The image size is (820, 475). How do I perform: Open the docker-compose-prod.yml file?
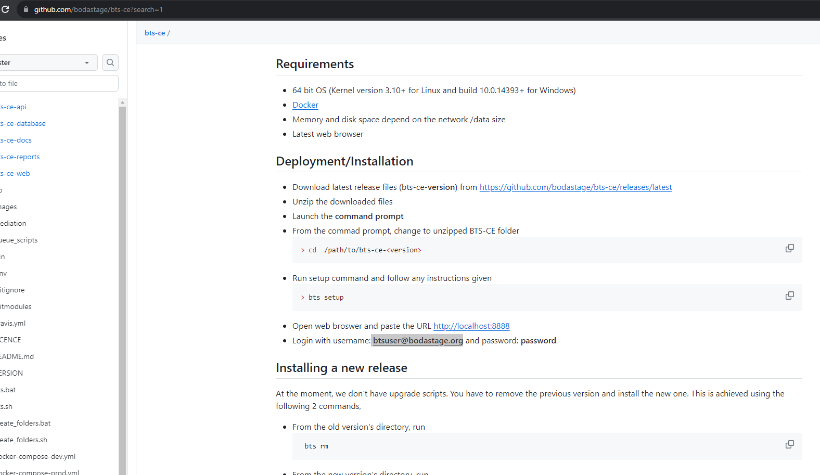[40, 472]
